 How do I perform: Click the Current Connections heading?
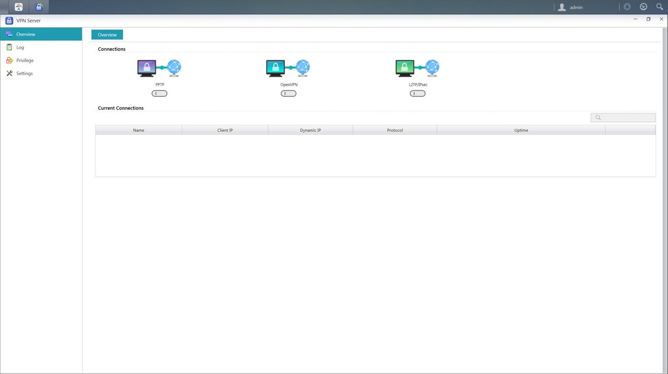121,108
